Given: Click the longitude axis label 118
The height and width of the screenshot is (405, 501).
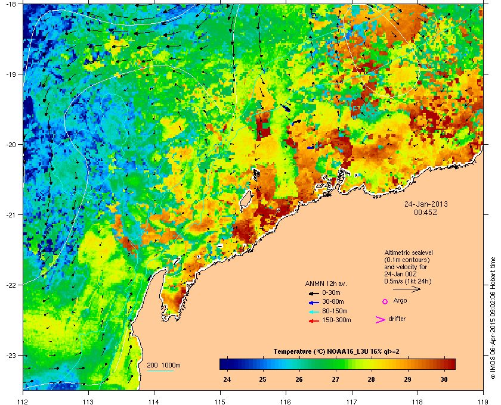Looking at the screenshot, I should tap(417, 402).
